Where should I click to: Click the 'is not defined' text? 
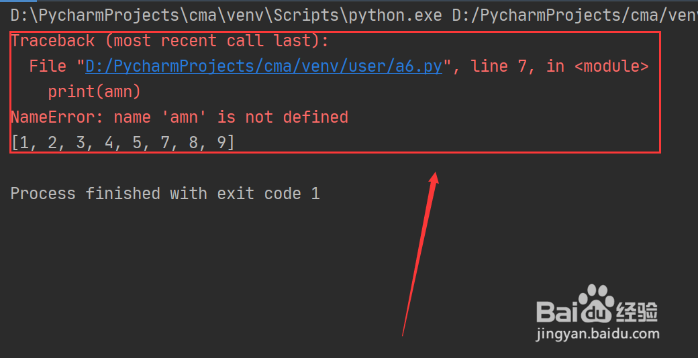[x=283, y=117]
